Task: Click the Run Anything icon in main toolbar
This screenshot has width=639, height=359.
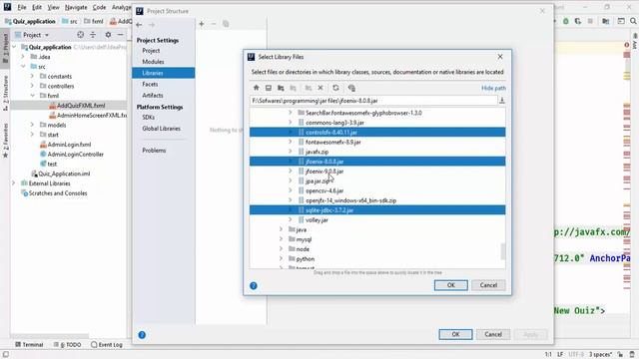Action: (x=621, y=21)
